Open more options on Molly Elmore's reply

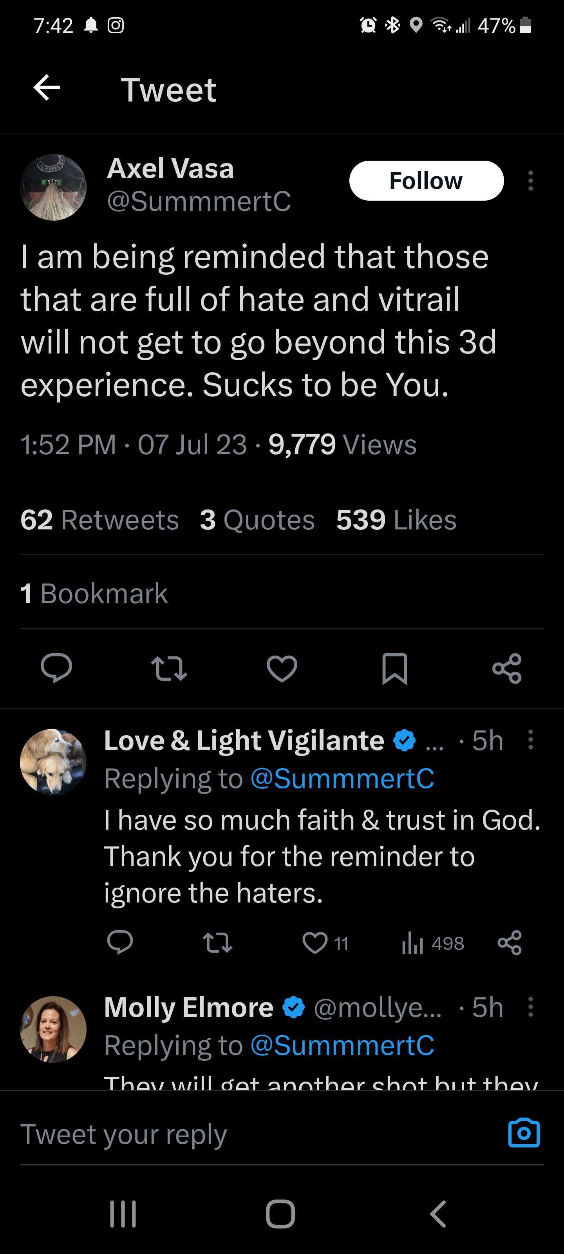(x=530, y=1007)
